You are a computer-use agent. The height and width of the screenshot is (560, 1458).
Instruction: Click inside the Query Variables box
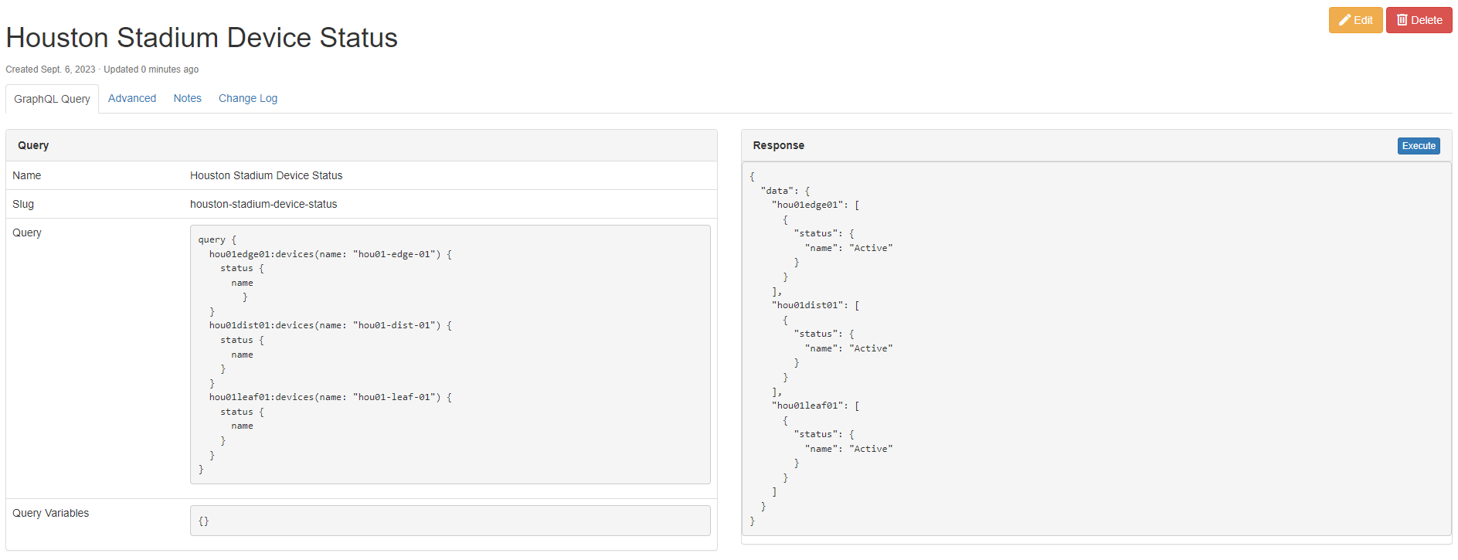[450, 521]
